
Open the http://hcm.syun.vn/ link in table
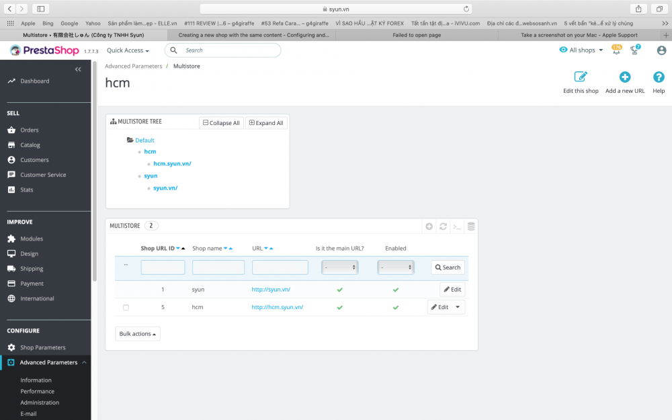tap(278, 307)
